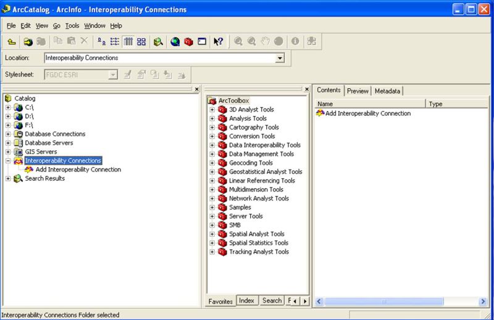
Task: Open the View menu
Action: pyautogui.click(x=41, y=26)
